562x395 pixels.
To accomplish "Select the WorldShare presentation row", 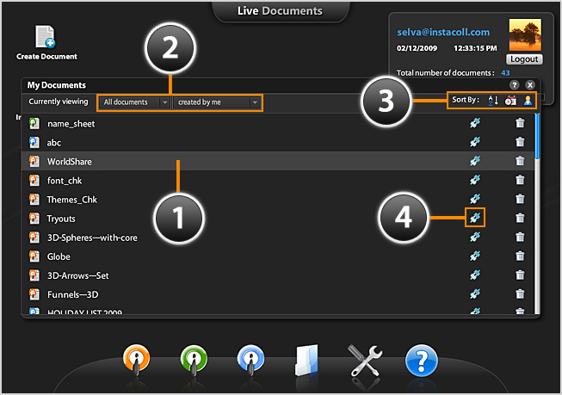I will click(x=278, y=161).
